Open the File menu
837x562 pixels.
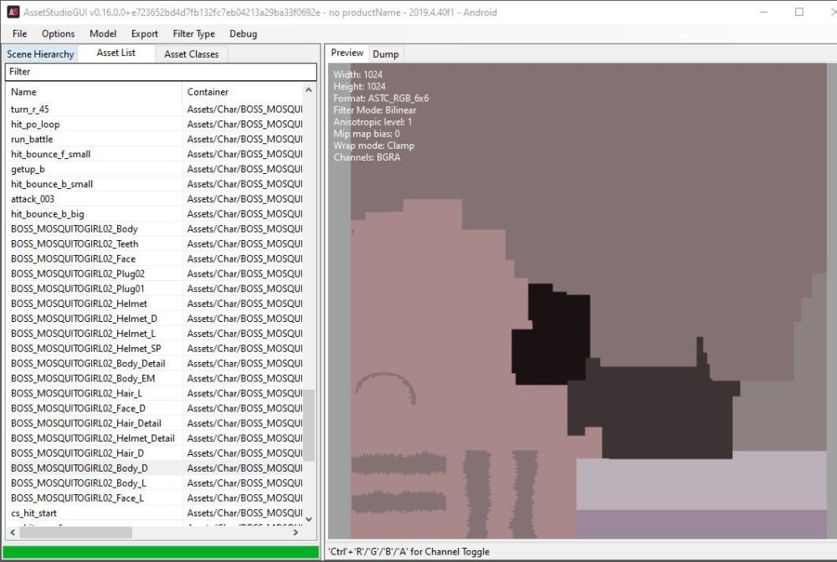(18, 33)
